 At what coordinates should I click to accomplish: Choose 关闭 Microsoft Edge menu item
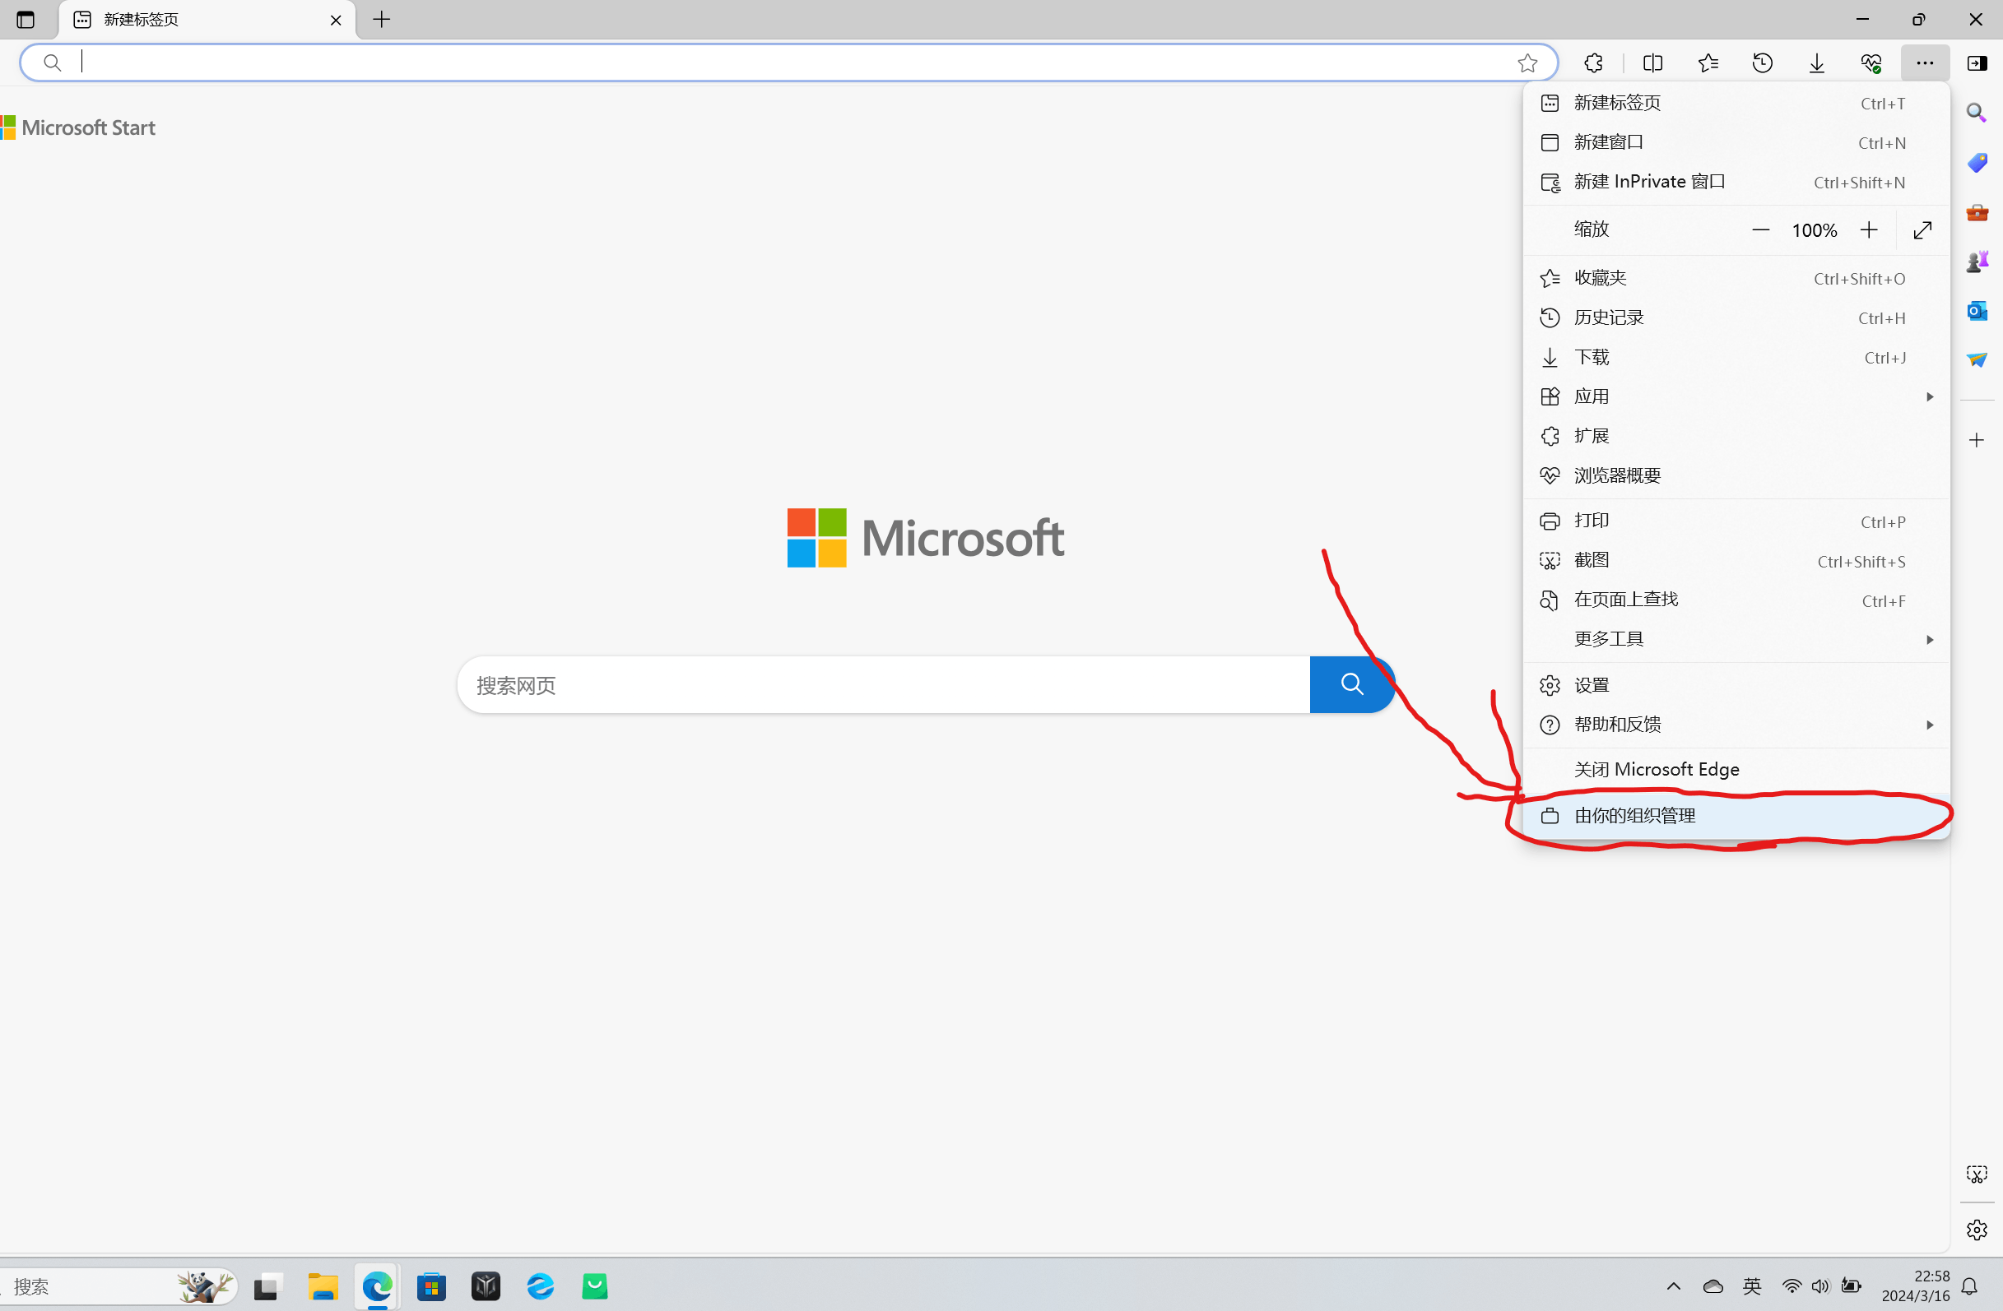coord(1736,770)
